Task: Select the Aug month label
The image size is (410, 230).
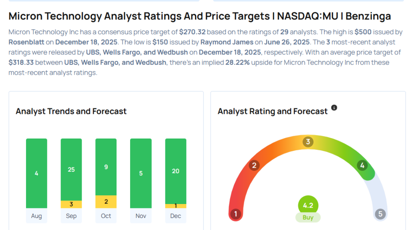Action: click(36, 216)
